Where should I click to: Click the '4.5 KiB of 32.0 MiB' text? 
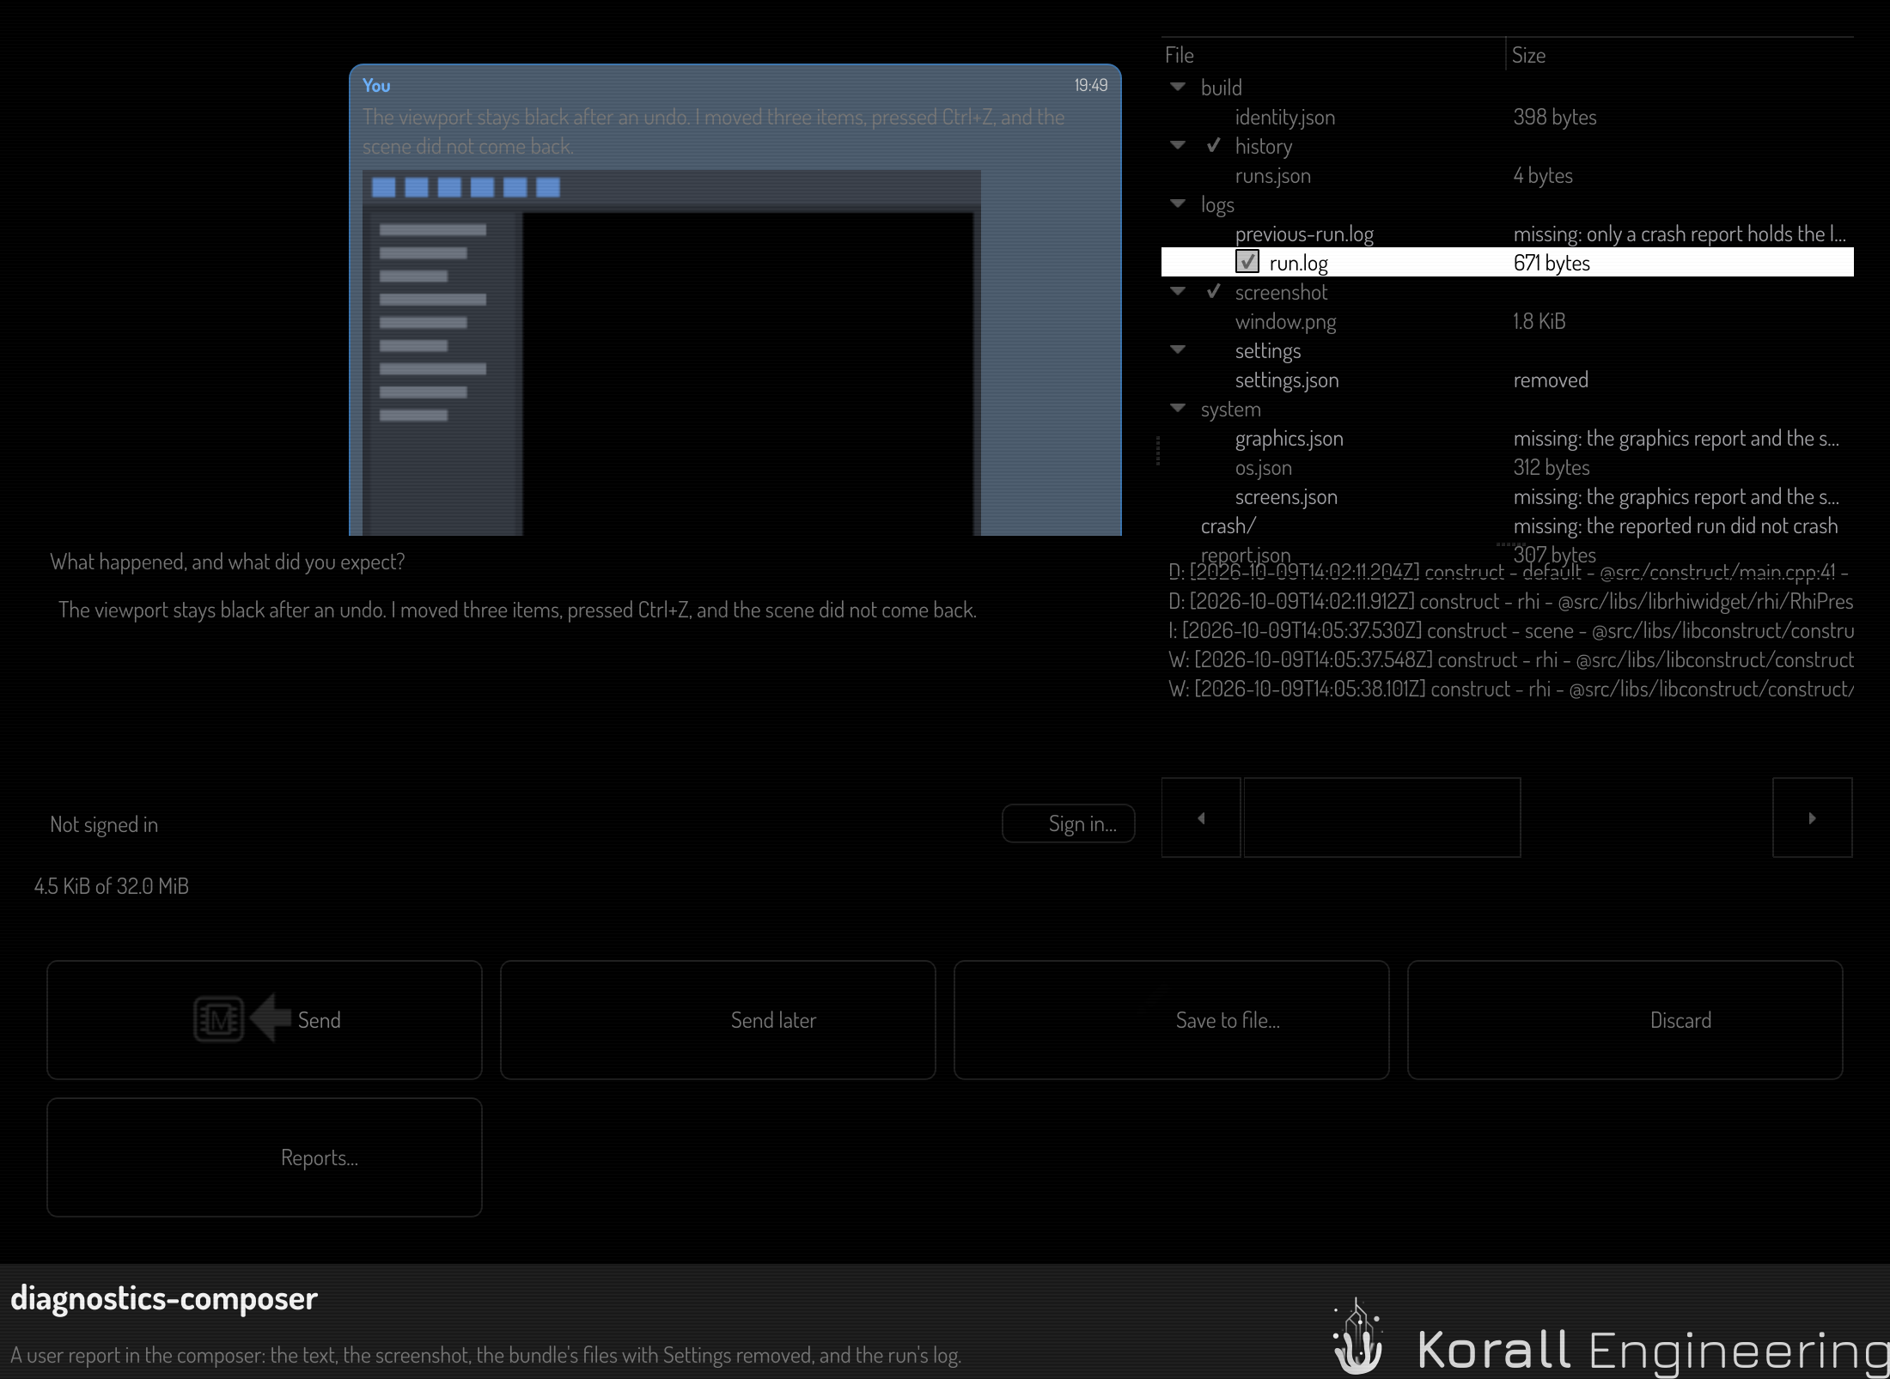(111, 886)
